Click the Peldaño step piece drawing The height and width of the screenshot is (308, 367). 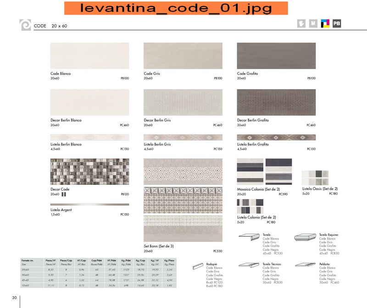[x=305, y=265]
